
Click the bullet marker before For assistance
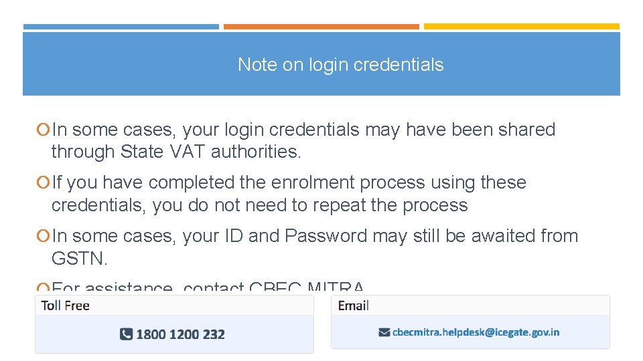43,289
